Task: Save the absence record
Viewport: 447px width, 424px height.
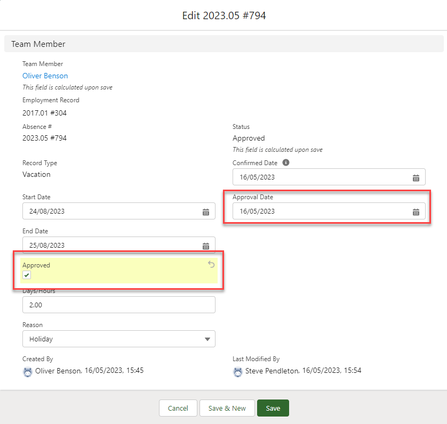Action: [273, 408]
